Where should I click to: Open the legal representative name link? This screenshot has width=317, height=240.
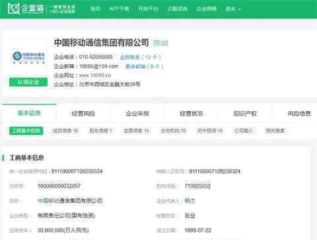(190, 201)
